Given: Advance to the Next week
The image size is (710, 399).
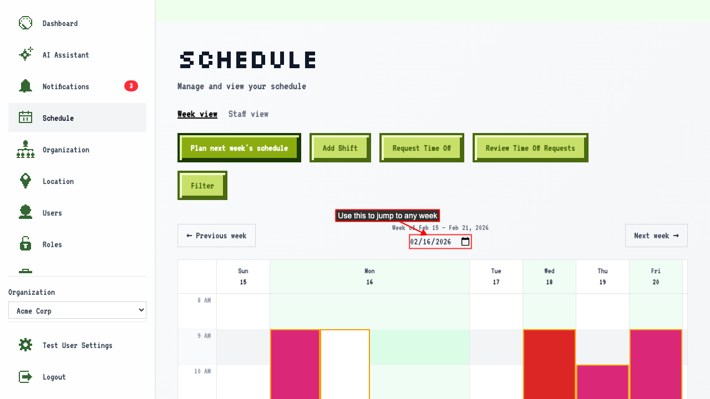Looking at the screenshot, I should pos(656,236).
